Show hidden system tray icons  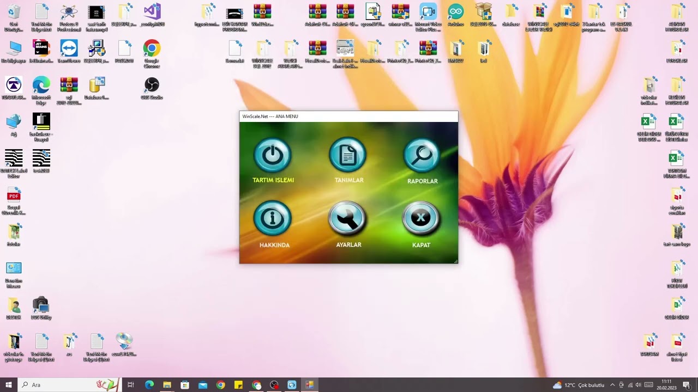(612, 385)
